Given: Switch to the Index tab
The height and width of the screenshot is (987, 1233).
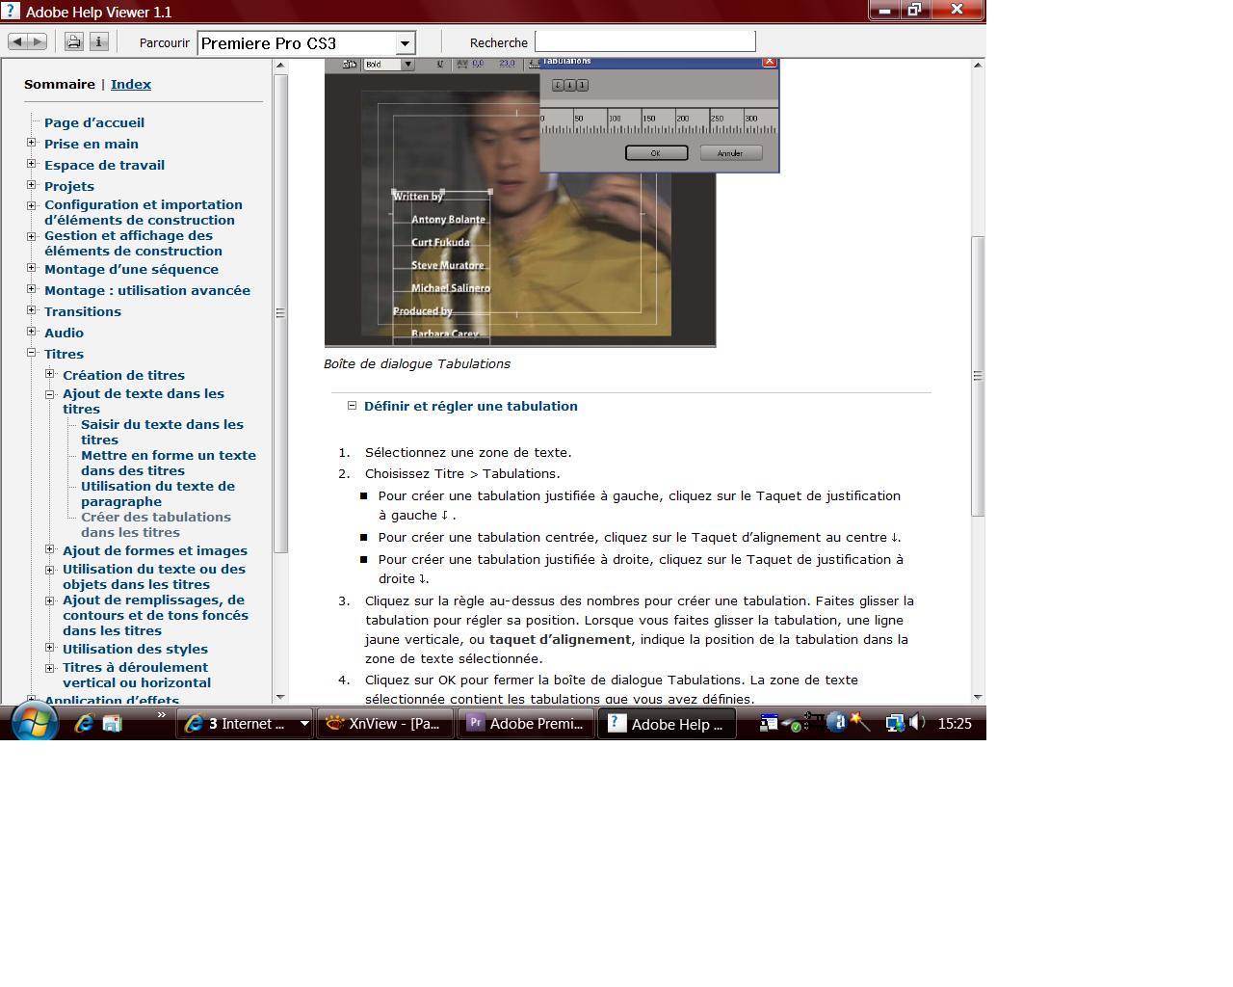Looking at the screenshot, I should tap(131, 84).
